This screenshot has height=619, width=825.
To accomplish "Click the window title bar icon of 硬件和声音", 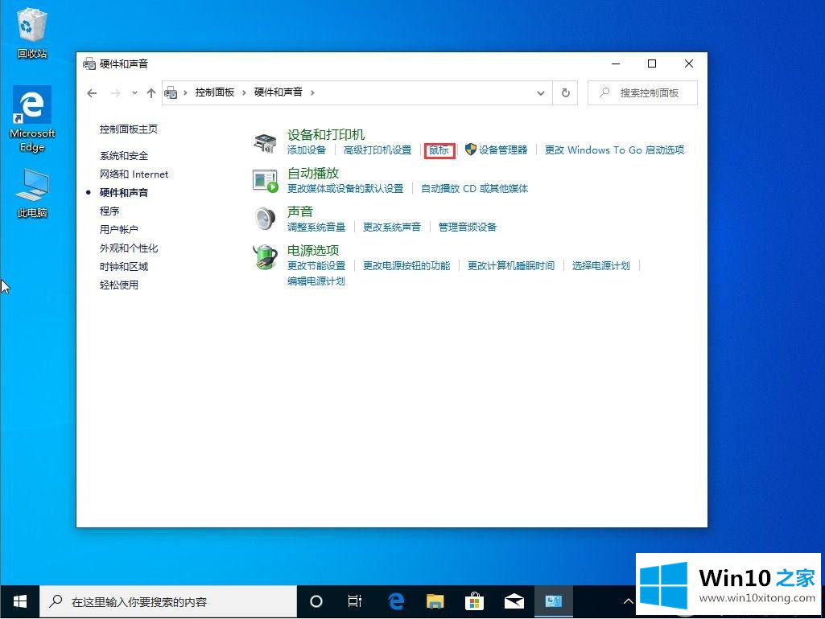I will (89, 64).
